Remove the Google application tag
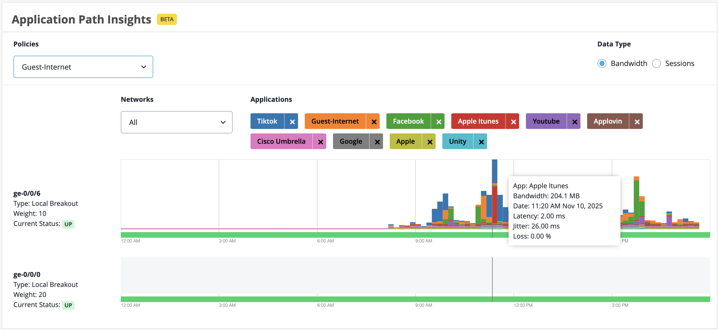This screenshot has height=330, width=718. tap(377, 142)
